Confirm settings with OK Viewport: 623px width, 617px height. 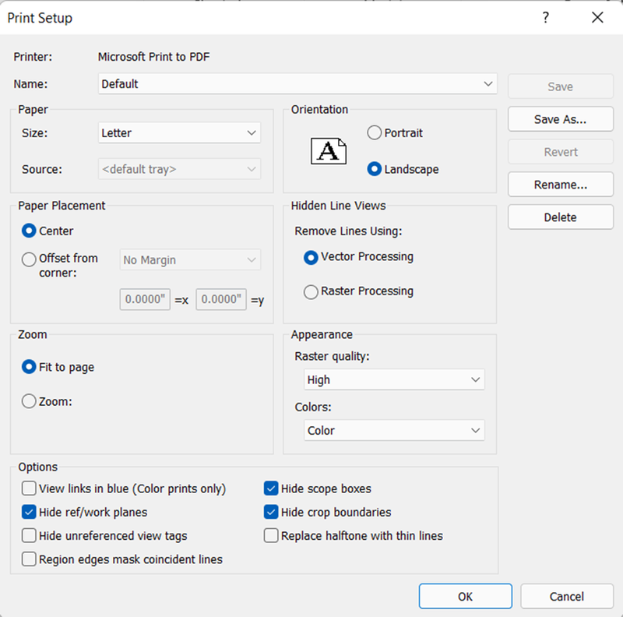pyautogui.click(x=465, y=596)
